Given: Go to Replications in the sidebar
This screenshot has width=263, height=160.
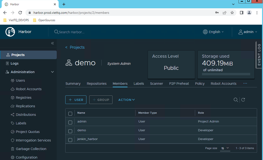Looking at the screenshot, I should pyautogui.click(x=25, y=106).
